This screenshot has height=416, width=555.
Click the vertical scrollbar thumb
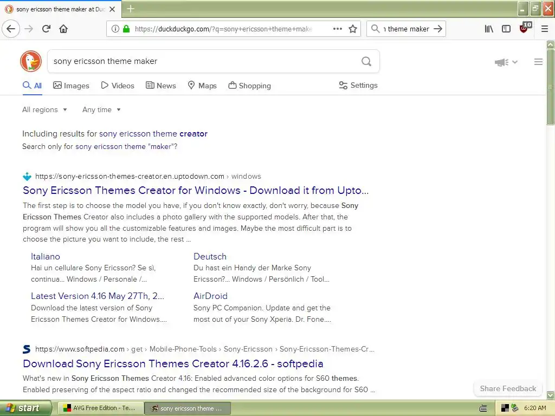click(x=550, y=87)
